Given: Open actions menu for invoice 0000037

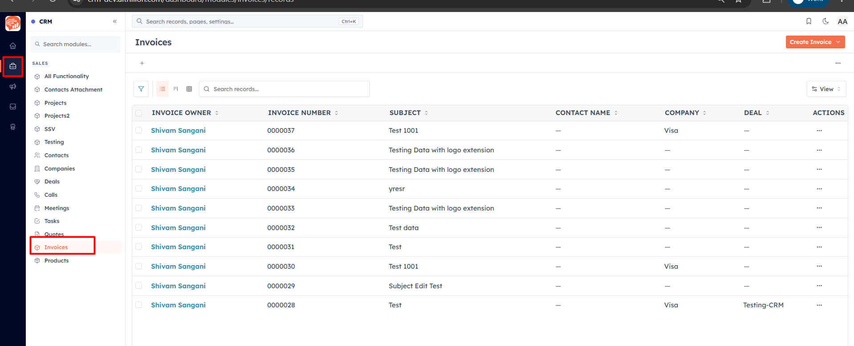Looking at the screenshot, I should pyautogui.click(x=819, y=131).
